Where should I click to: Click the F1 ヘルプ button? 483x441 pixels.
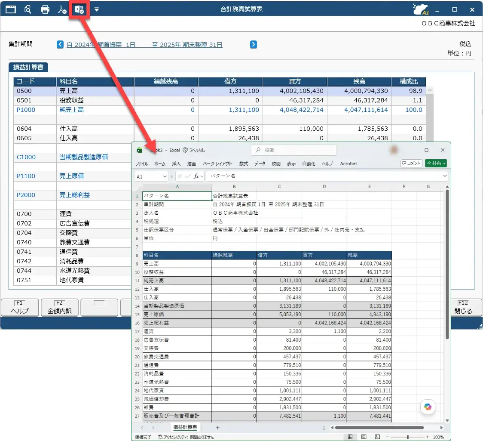coord(20,308)
